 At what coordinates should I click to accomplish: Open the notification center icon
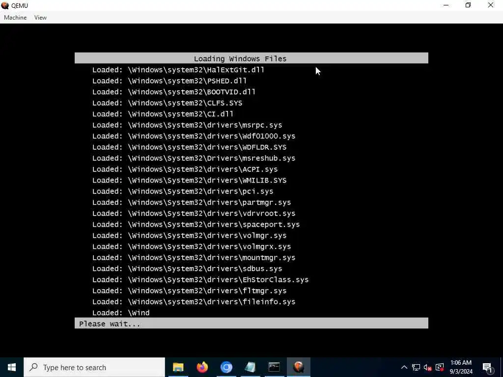[487, 368]
